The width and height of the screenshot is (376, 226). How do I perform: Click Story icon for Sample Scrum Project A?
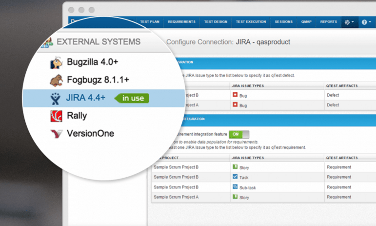(x=235, y=197)
